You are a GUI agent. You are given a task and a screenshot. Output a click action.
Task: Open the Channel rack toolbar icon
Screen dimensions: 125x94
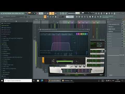tap(82, 17)
